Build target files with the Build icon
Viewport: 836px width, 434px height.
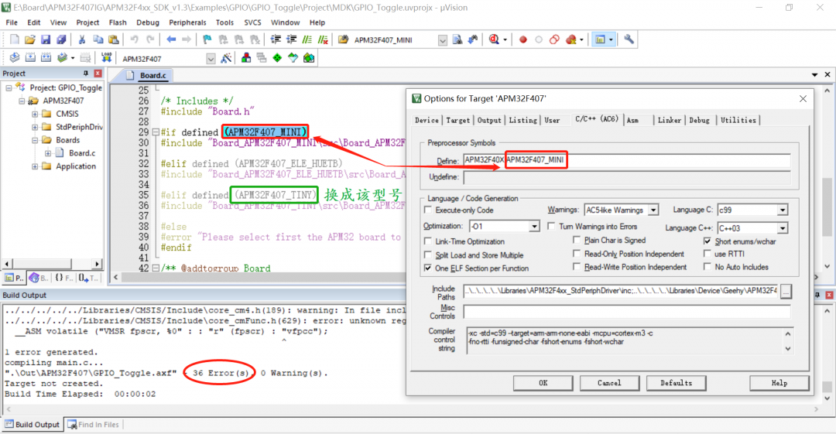tap(30, 57)
